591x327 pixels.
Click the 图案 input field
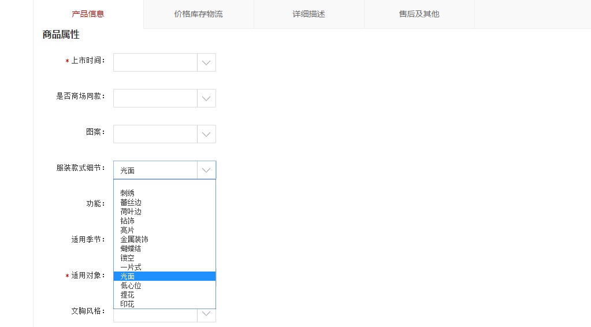point(155,134)
